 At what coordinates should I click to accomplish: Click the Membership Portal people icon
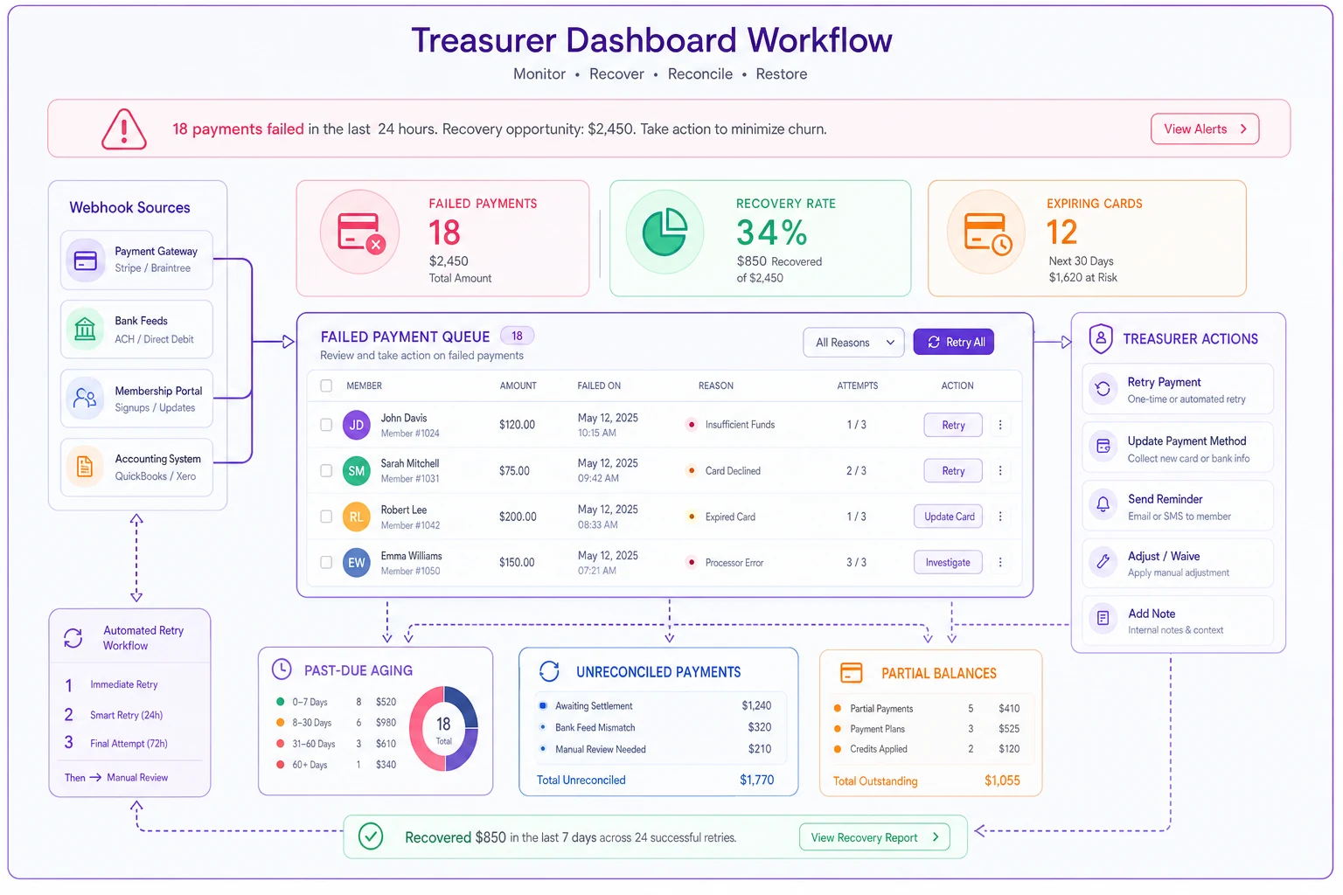tap(85, 399)
